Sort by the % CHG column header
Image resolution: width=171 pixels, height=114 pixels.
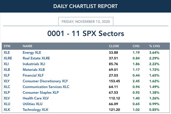pyautogui.click(x=154, y=46)
